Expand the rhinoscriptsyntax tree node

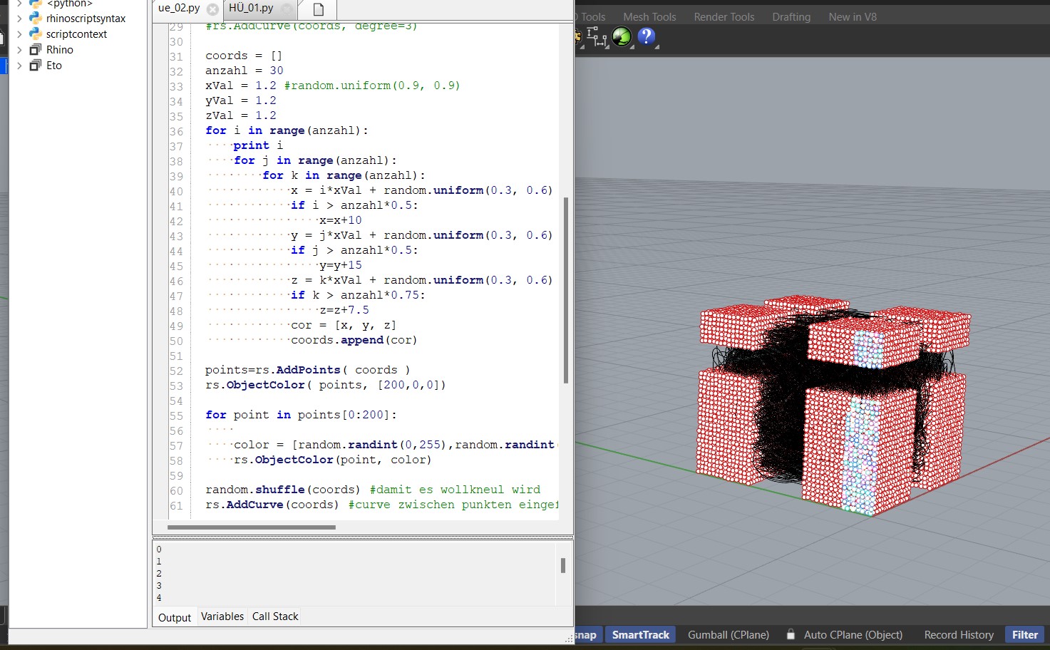click(19, 19)
